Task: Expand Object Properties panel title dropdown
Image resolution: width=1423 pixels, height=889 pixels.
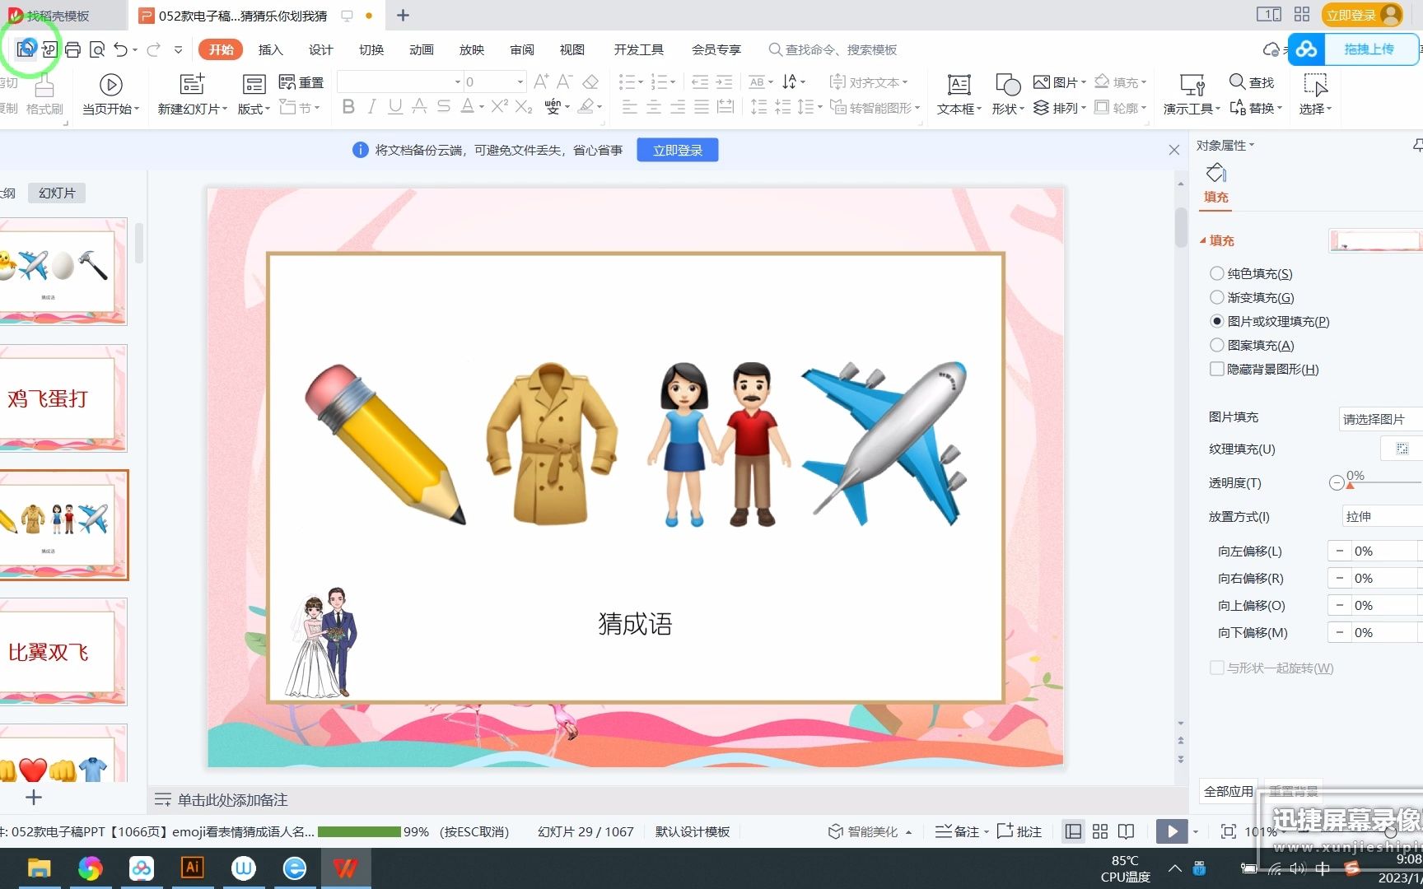Action: pos(1225,146)
